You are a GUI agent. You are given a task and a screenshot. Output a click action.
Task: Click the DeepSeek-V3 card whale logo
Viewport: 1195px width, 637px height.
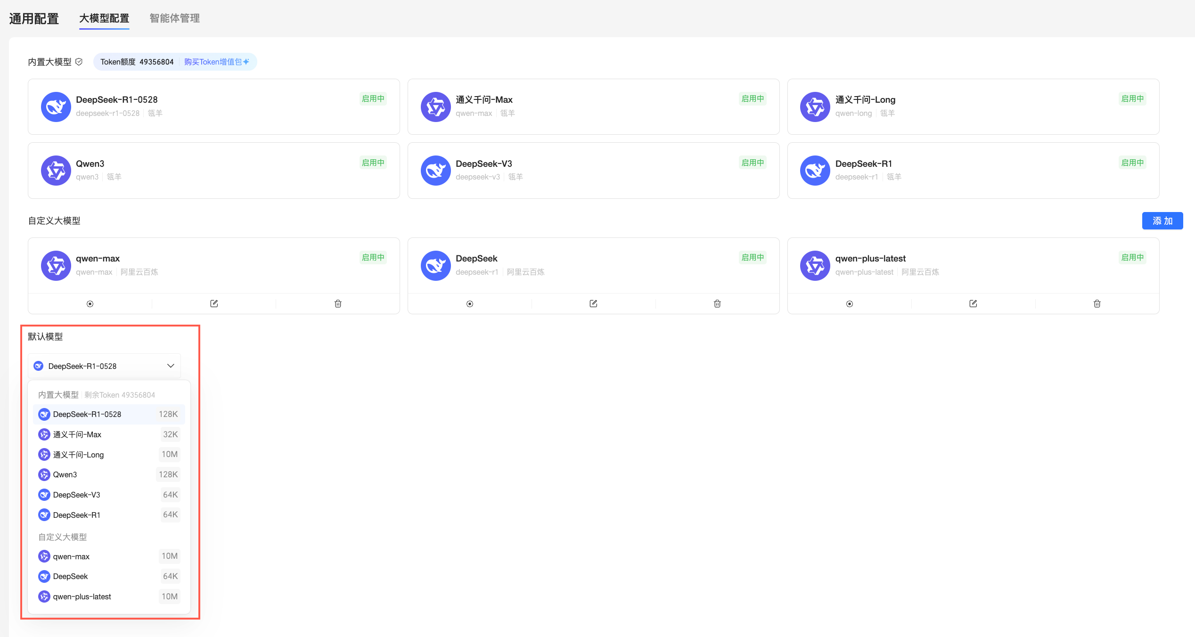[435, 171]
